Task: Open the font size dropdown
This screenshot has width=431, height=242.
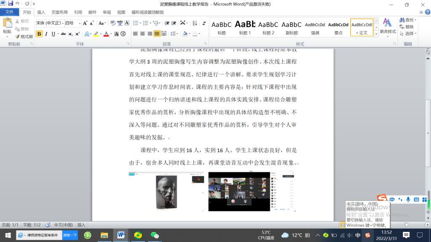Action: point(79,23)
